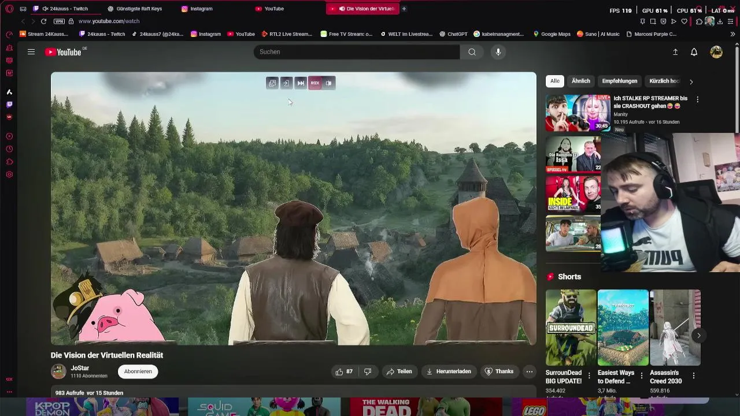Expand sidebar more options three dots
This screenshot has height=416, width=740.
pyautogui.click(x=9, y=392)
